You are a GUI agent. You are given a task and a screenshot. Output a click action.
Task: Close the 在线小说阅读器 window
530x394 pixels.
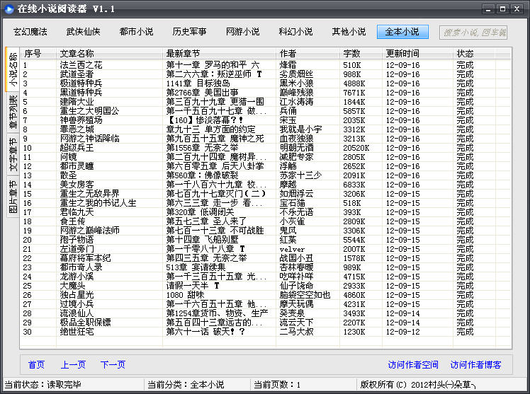(x=517, y=8)
